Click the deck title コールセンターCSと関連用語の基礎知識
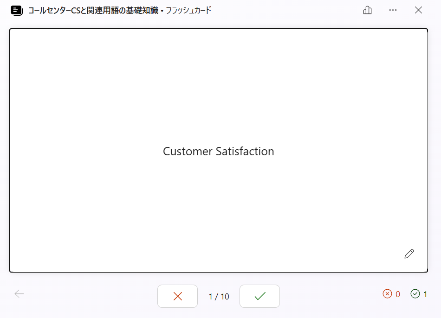 pos(92,10)
